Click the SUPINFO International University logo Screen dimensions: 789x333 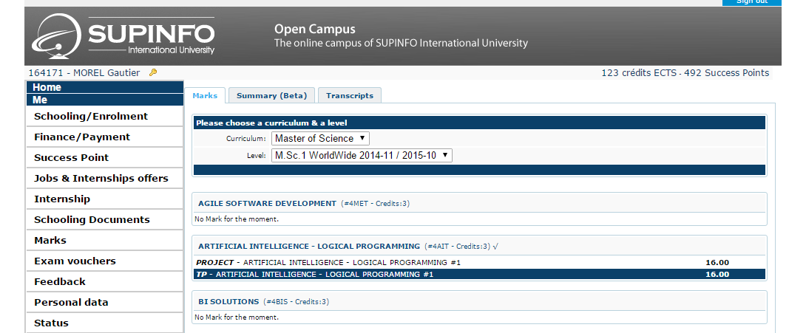[x=123, y=35]
